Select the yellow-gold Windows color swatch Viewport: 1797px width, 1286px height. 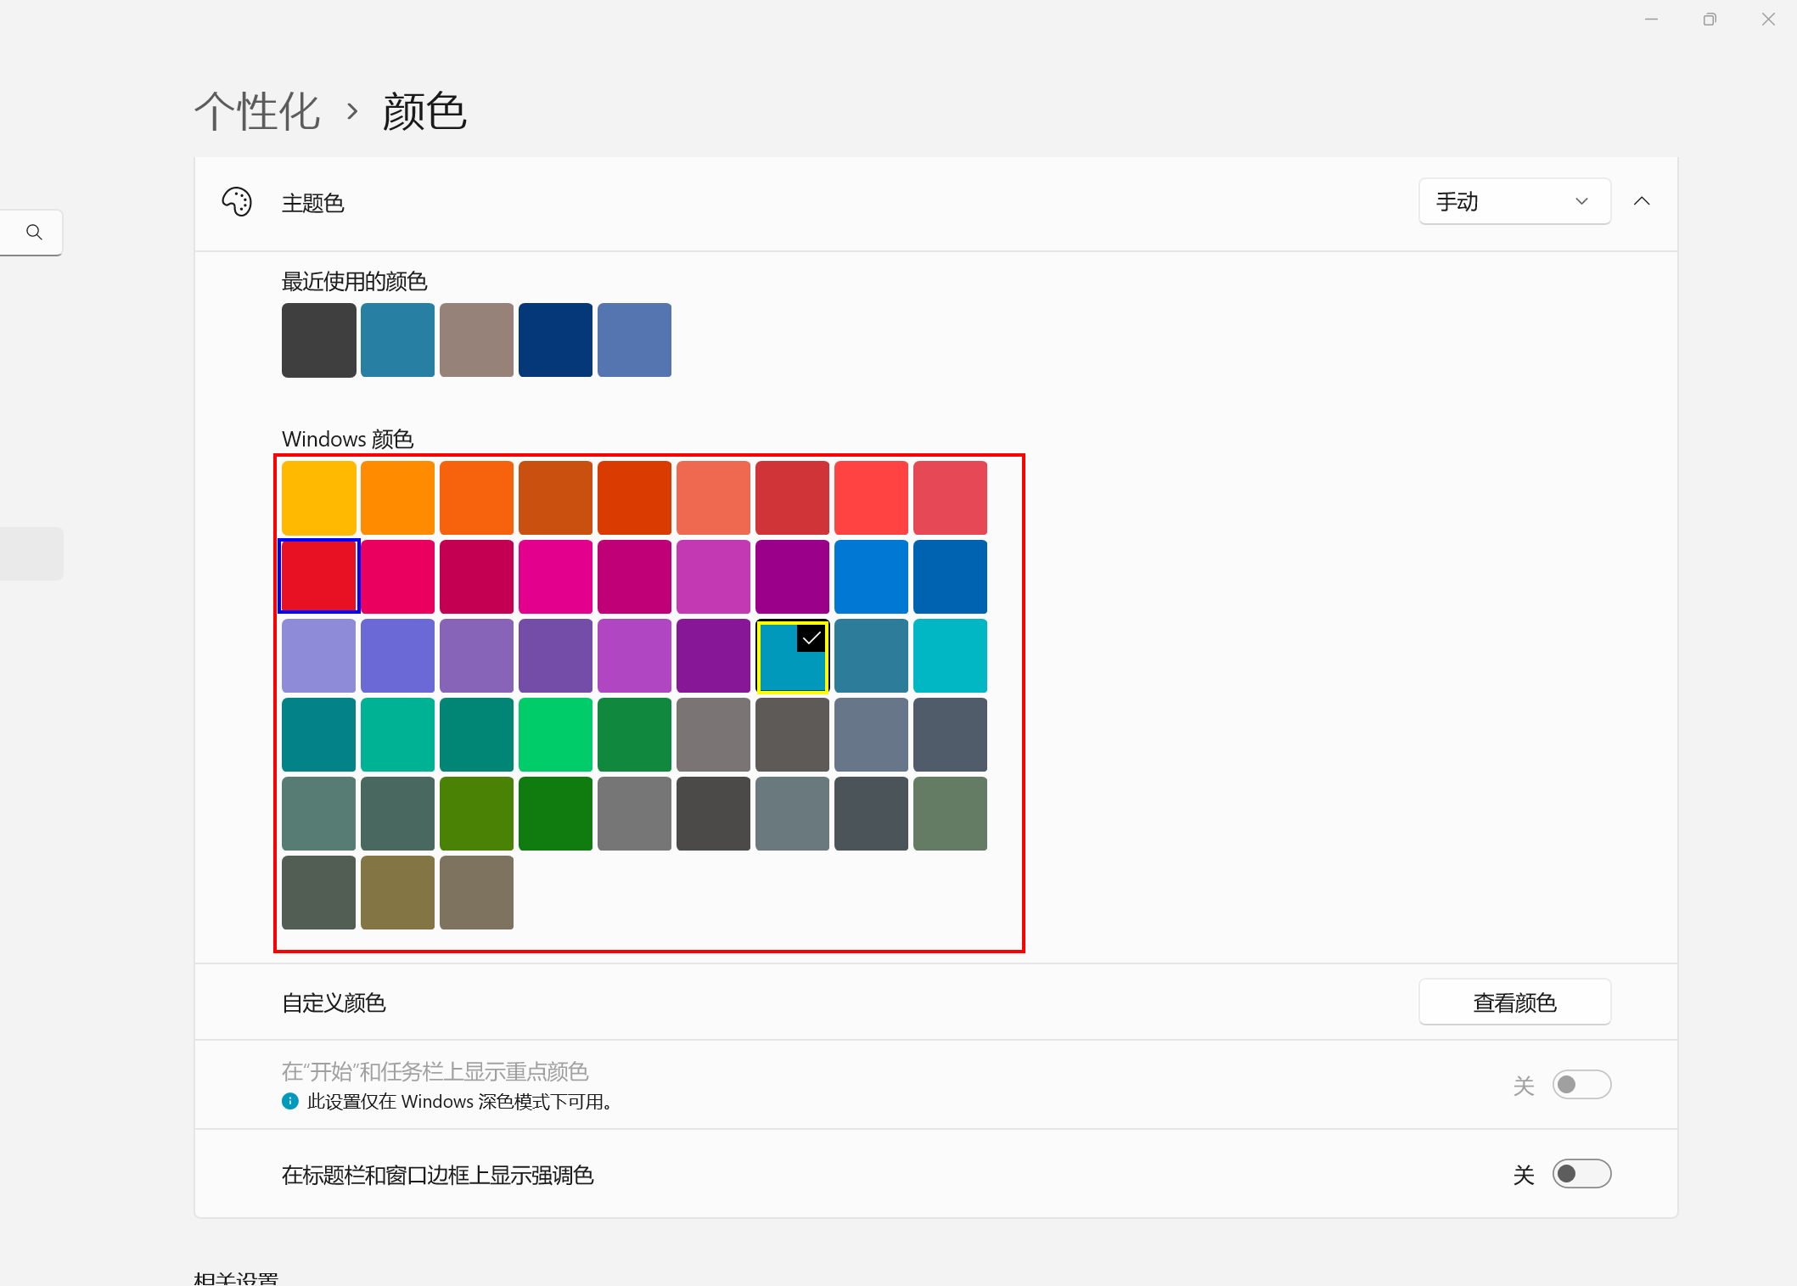point(318,497)
